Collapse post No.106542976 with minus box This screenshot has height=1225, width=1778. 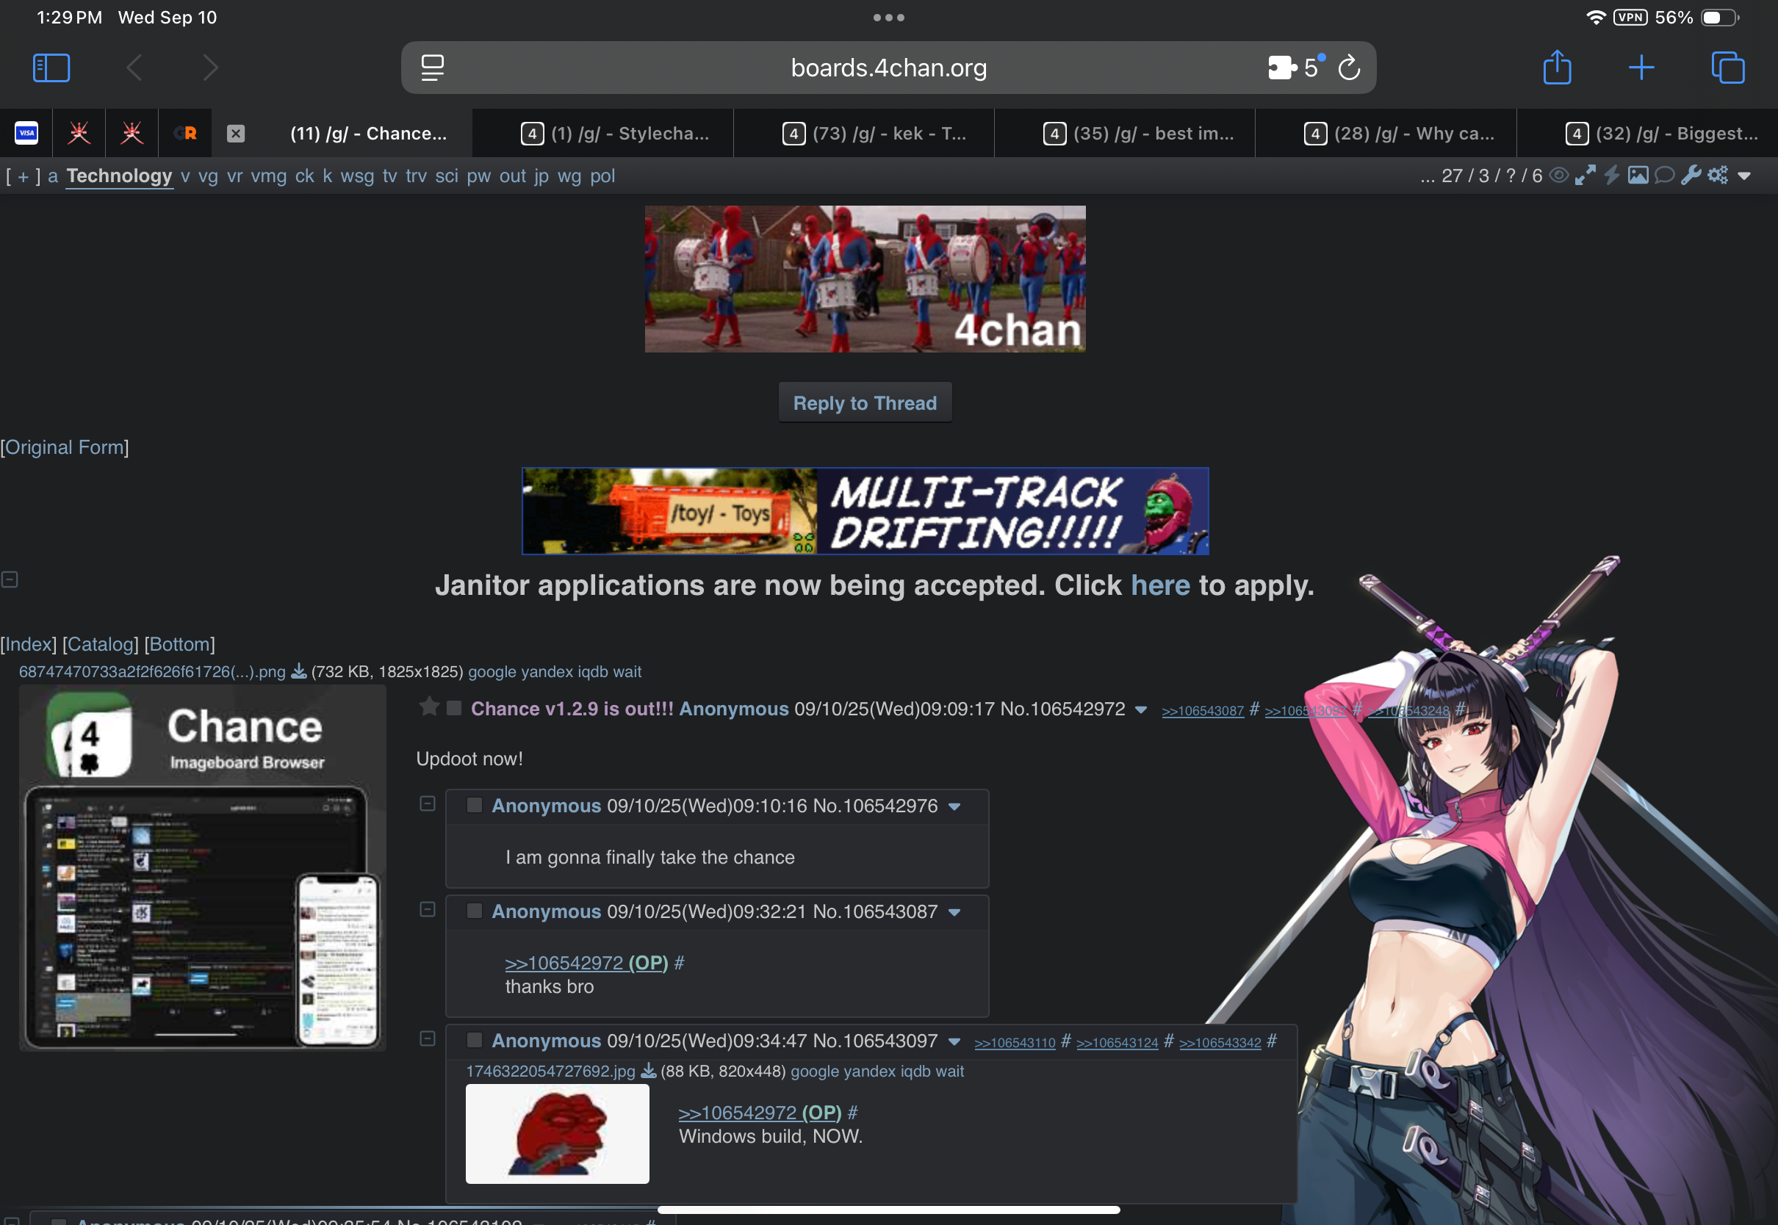click(428, 803)
